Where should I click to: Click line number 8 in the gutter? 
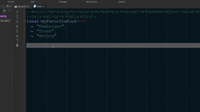tap(17, 45)
